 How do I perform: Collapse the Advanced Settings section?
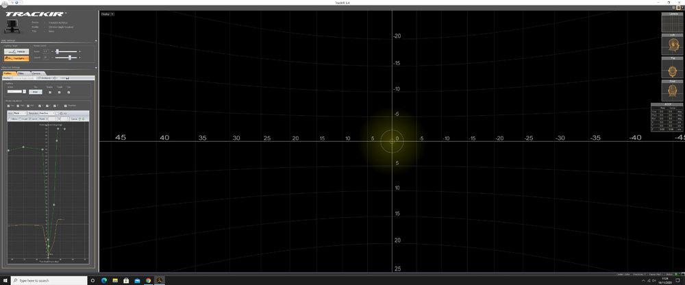point(96,68)
